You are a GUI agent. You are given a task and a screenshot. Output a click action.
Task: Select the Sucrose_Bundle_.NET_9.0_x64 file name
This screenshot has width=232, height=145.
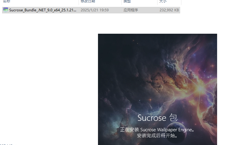point(43,10)
